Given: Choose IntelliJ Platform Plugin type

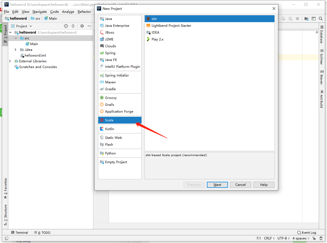Looking at the screenshot, I should 120,67.
